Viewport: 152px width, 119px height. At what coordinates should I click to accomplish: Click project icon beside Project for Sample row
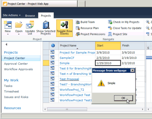click(52, 52)
